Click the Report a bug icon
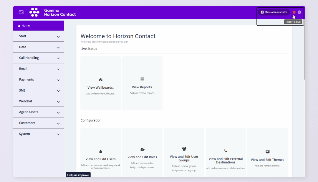This screenshot has width=318, height=182. [294, 12]
